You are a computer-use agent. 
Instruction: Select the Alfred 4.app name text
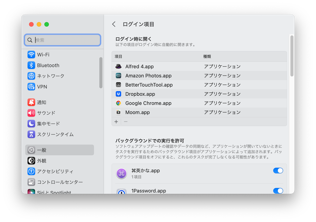tap(139, 67)
